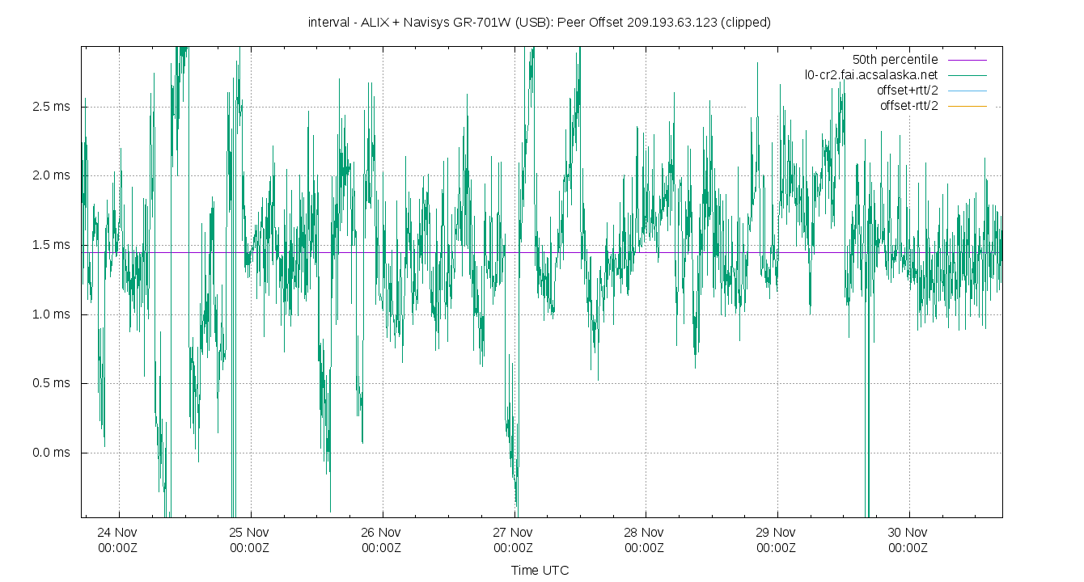The image size is (1084, 582).
Task: Select the '50th percentile' legend label
Action: pyautogui.click(x=895, y=60)
